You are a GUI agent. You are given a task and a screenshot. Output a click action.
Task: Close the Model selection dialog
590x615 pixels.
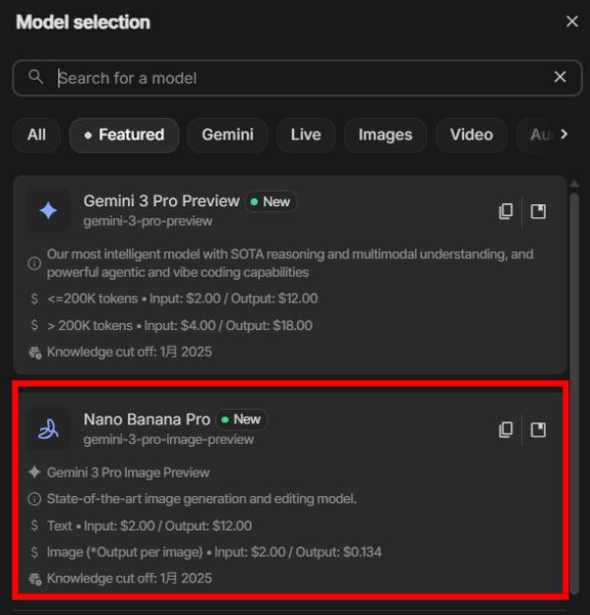(x=572, y=22)
